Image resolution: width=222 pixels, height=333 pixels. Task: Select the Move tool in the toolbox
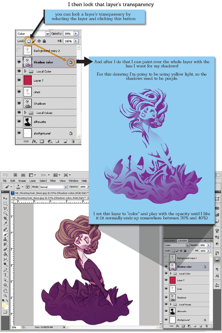click(5, 198)
